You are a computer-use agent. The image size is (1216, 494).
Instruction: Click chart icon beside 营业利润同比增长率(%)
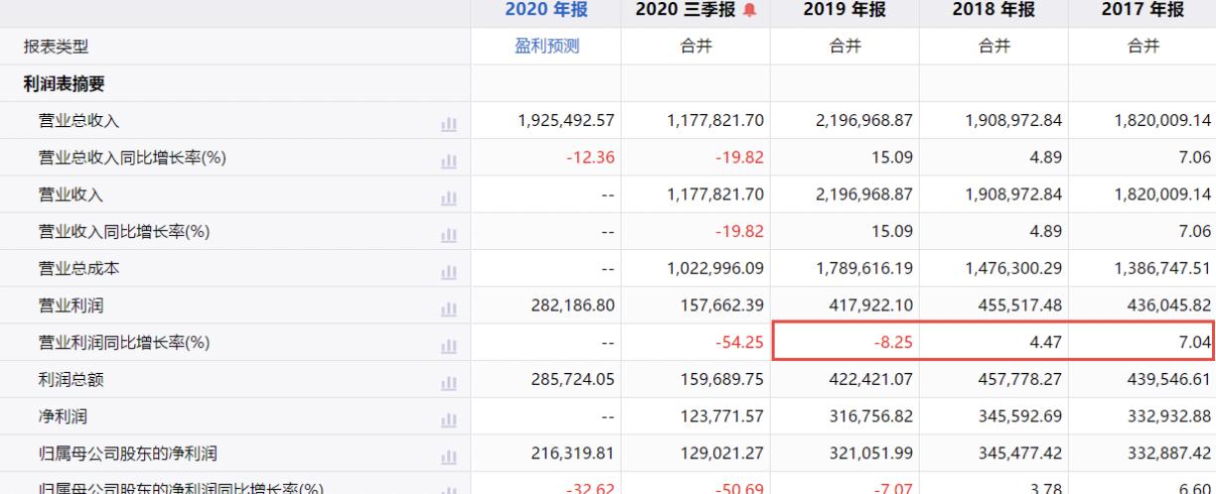coord(448,343)
